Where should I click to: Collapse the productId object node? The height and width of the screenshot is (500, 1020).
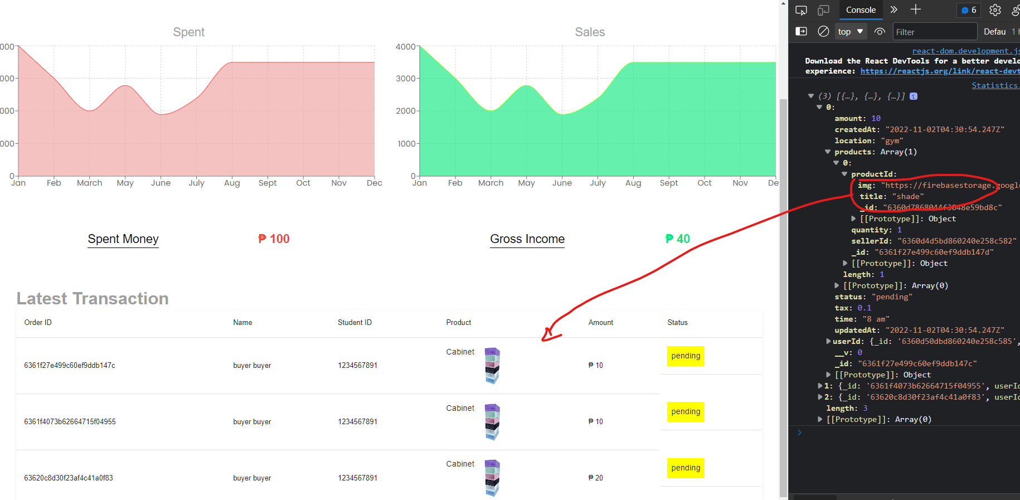click(x=844, y=174)
